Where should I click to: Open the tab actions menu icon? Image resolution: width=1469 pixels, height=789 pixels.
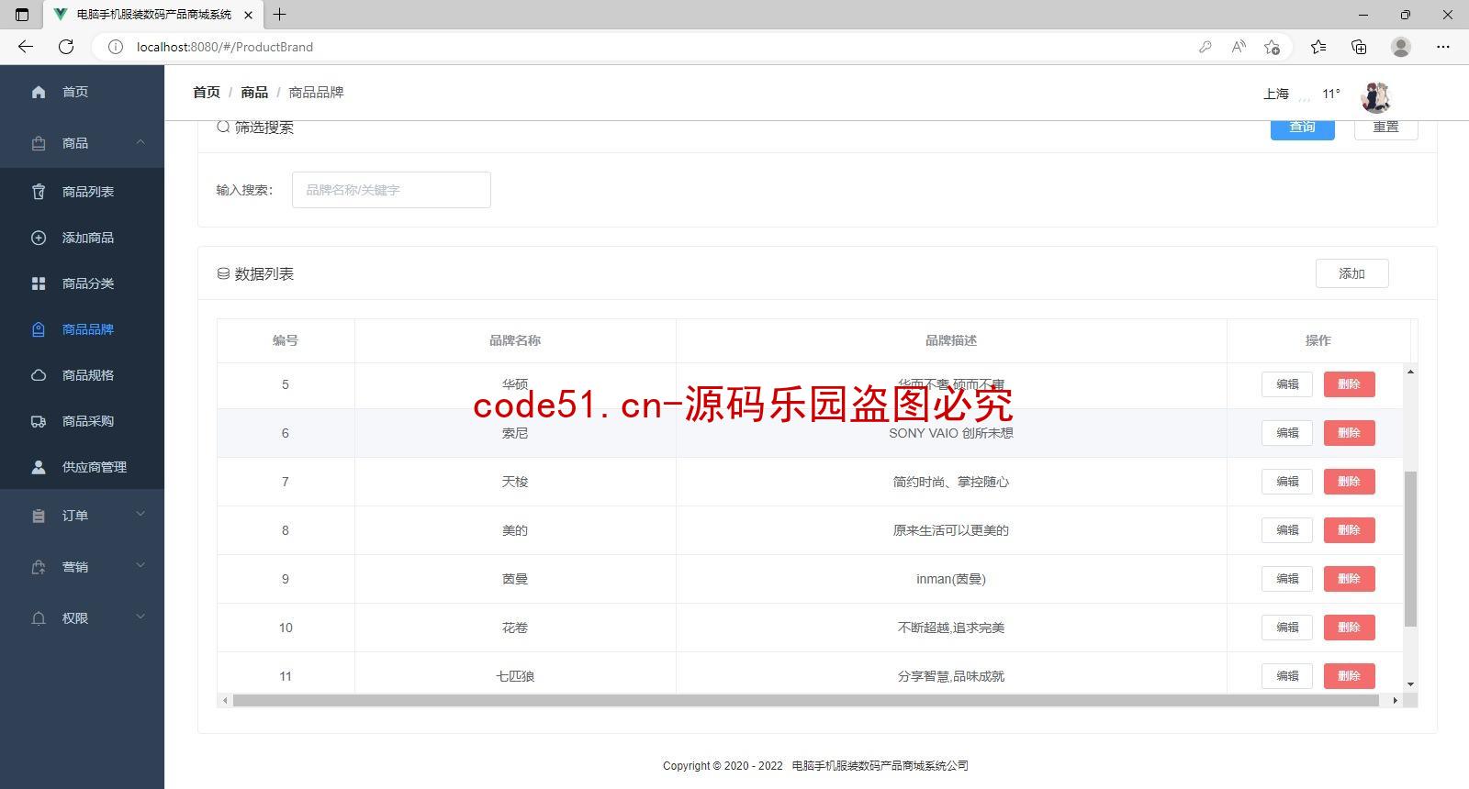click(22, 15)
